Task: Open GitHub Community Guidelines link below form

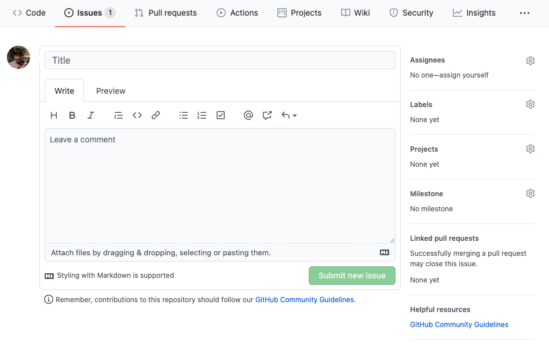Action: coord(305,299)
